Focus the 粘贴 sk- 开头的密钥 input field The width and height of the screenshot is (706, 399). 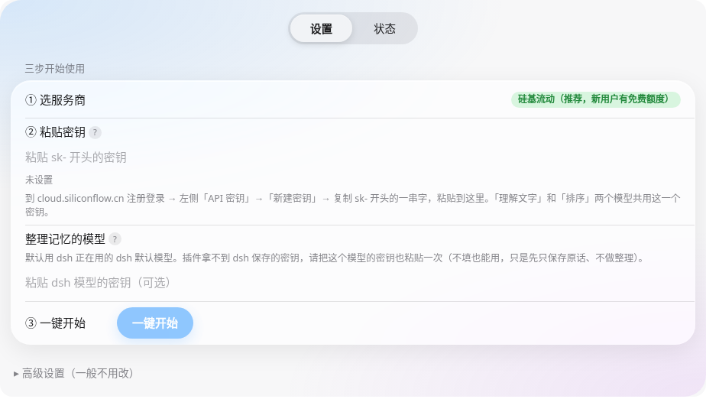(x=353, y=157)
